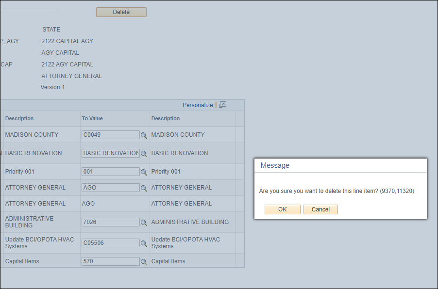Open lookup for the C05506 field
The width and height of the screenshot is (438, 289).
[144, 243]
